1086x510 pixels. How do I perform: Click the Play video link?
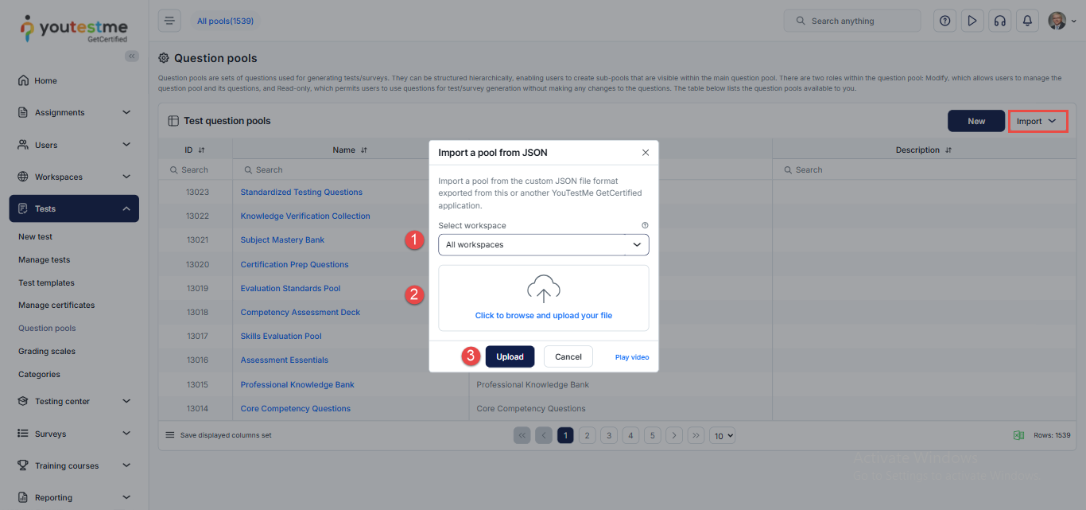631,357
